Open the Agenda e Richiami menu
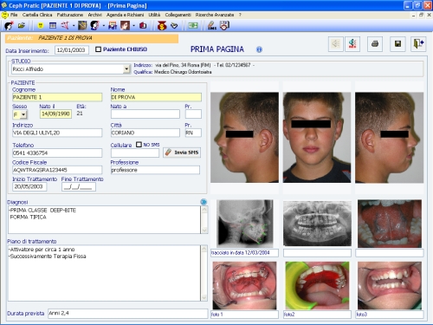Image resolution: width=433 pixels, height=325 pixels. point(125,15)
